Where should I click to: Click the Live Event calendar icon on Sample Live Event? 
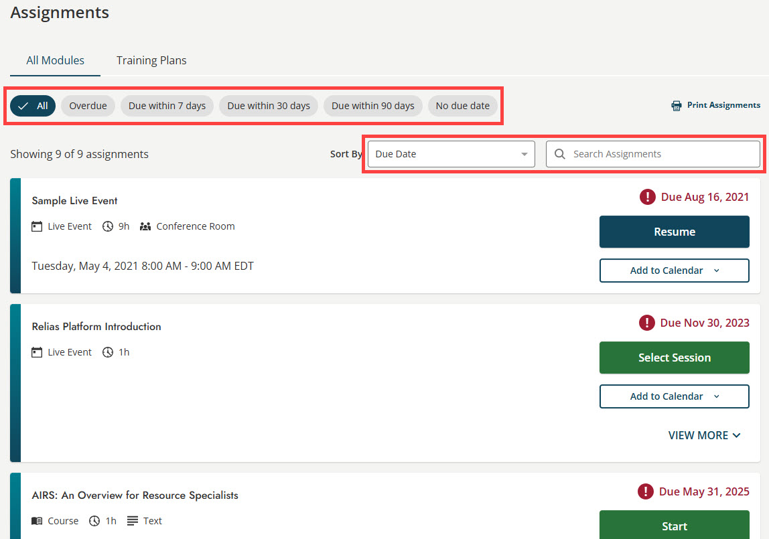pos(37,226)
